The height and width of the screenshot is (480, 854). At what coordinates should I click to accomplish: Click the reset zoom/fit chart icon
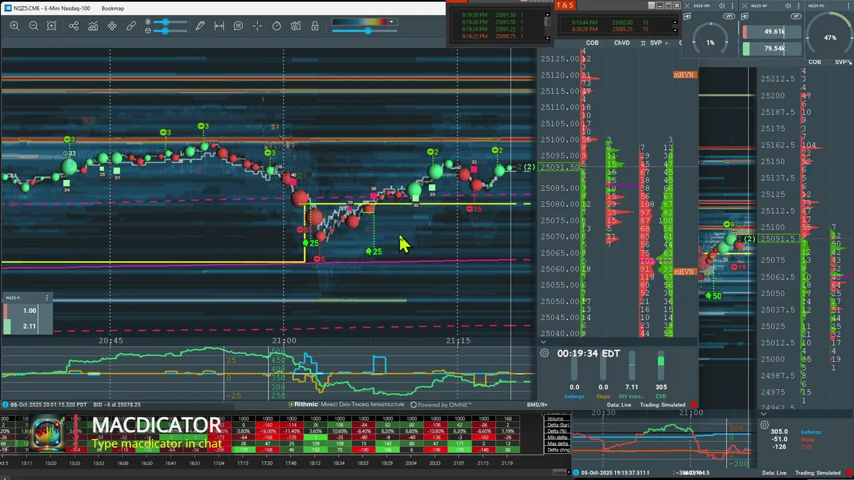pos(51,26)
